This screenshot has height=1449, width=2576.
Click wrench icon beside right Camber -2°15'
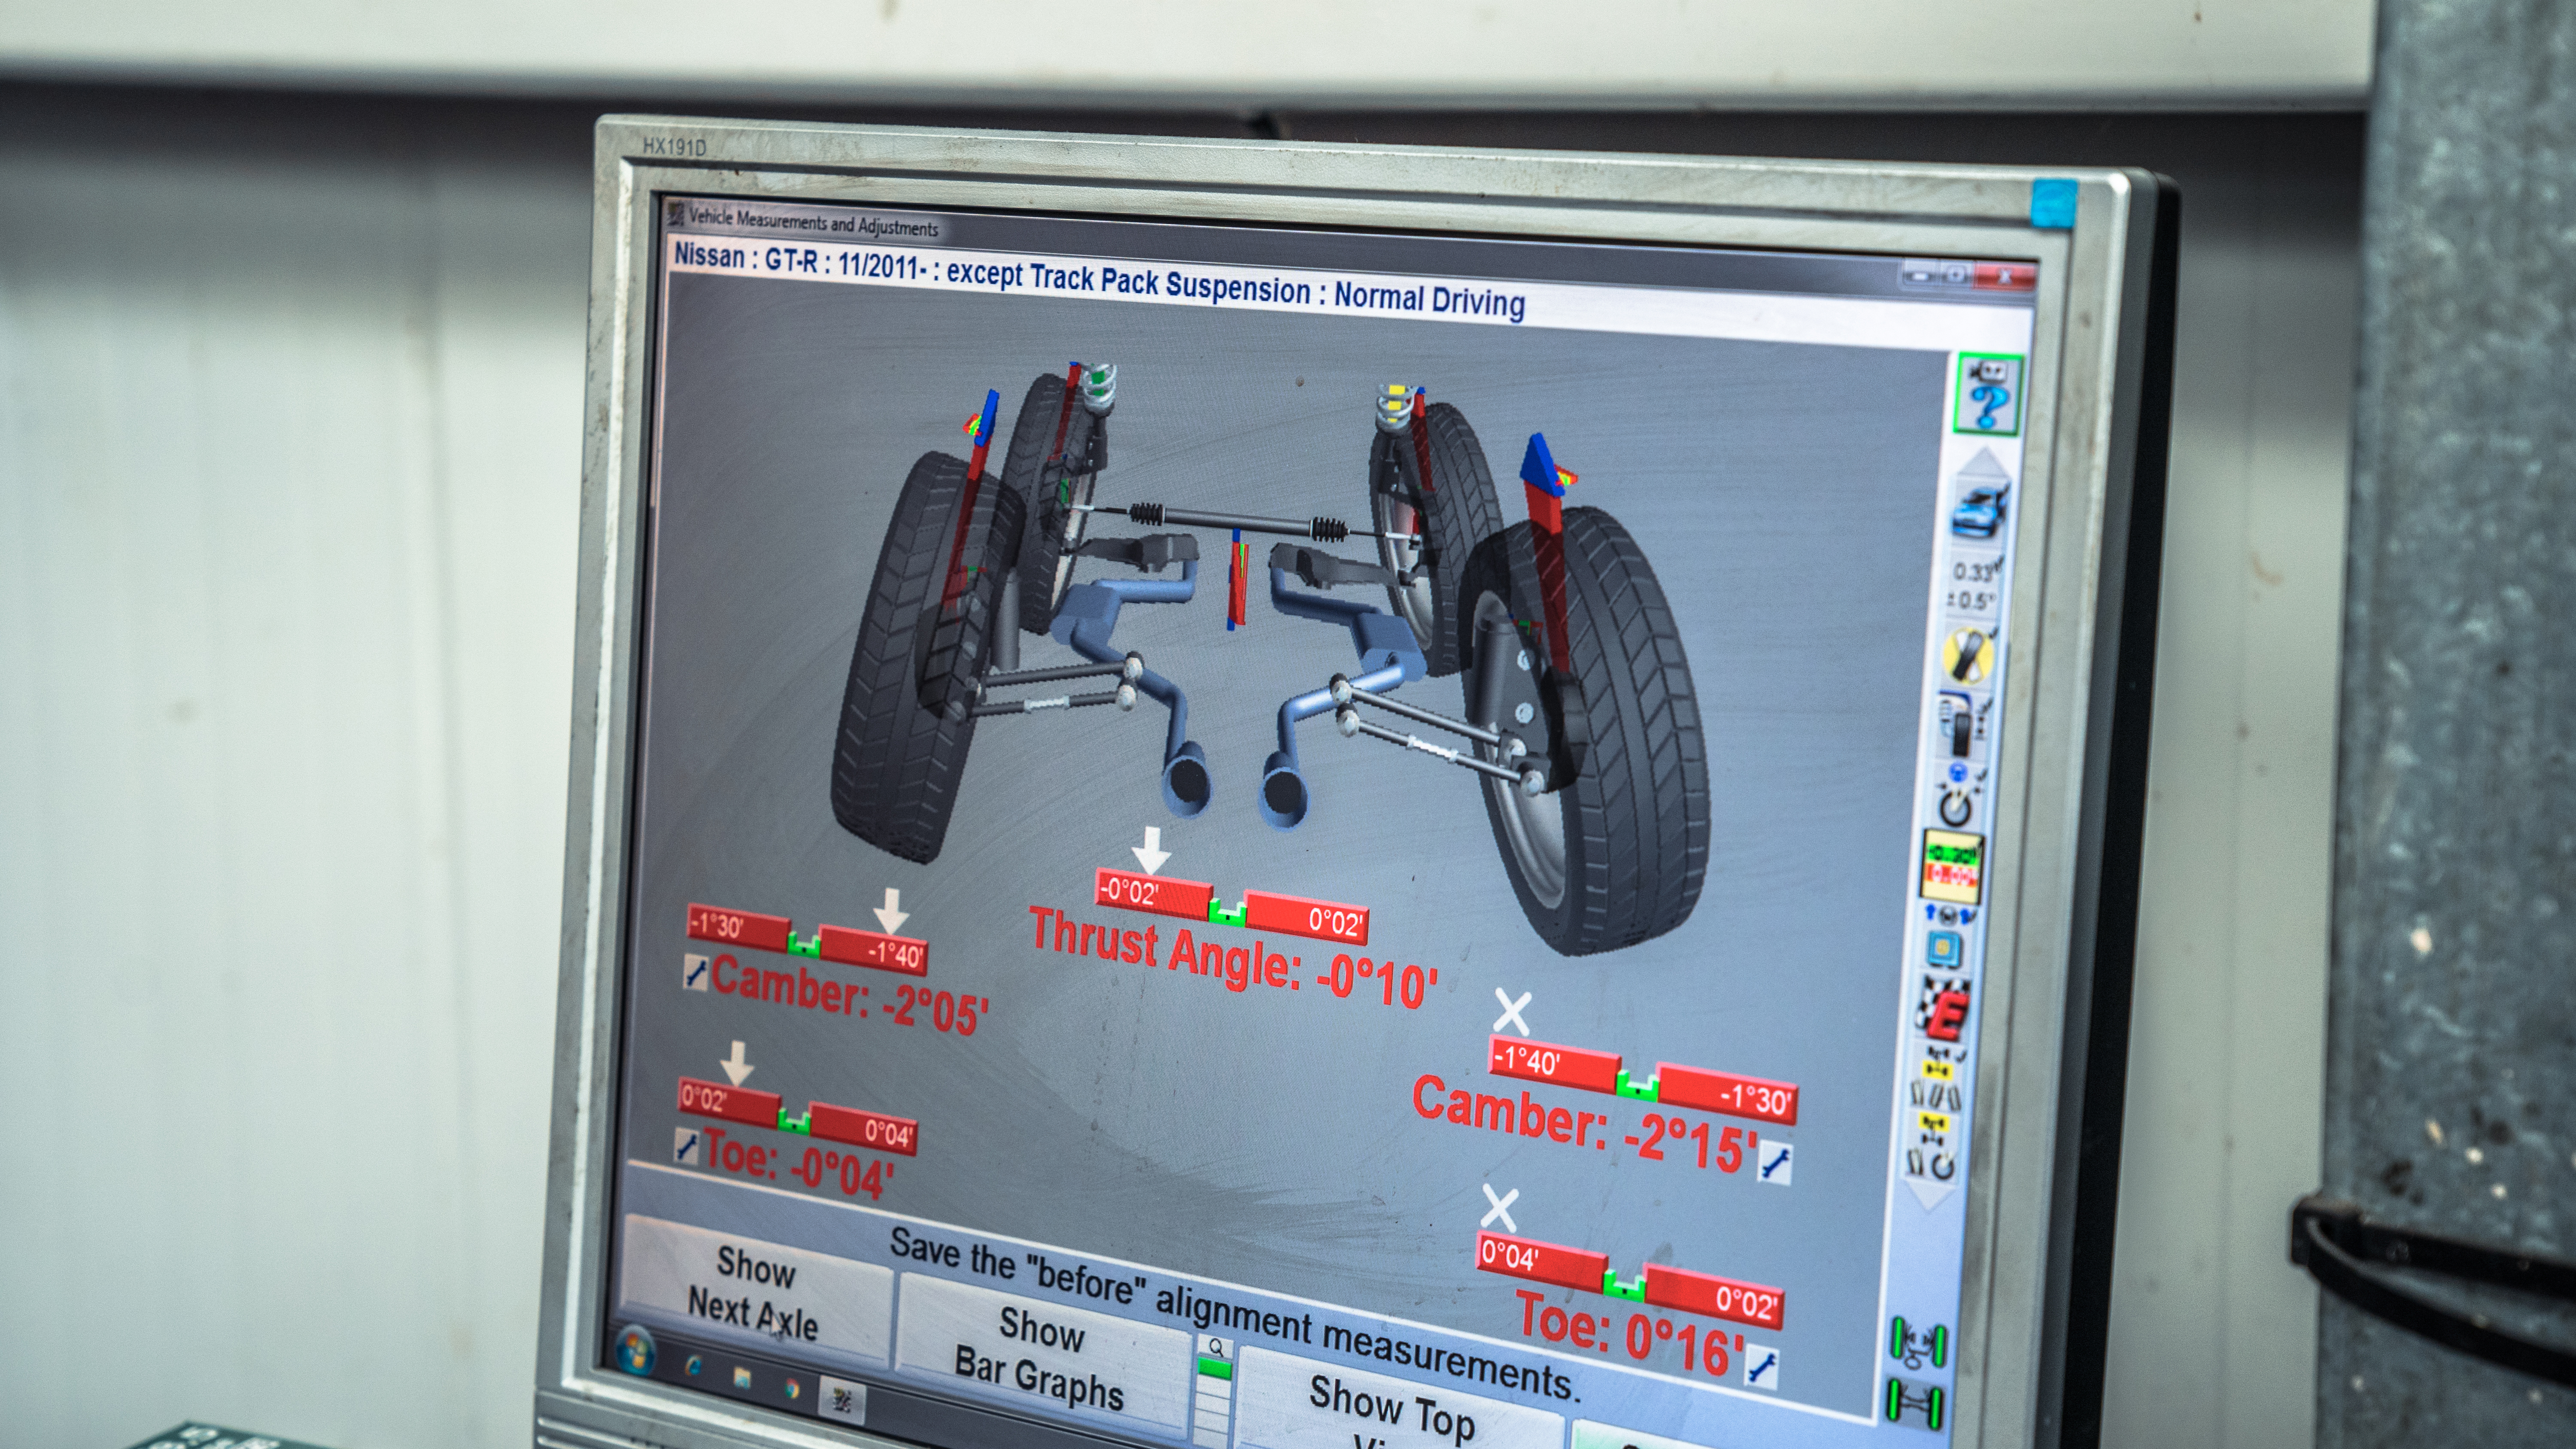point(1774,1162)
